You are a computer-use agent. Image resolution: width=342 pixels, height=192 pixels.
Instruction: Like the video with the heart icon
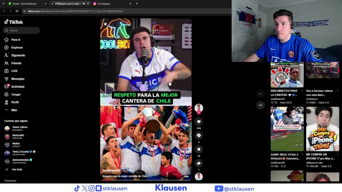199,122
